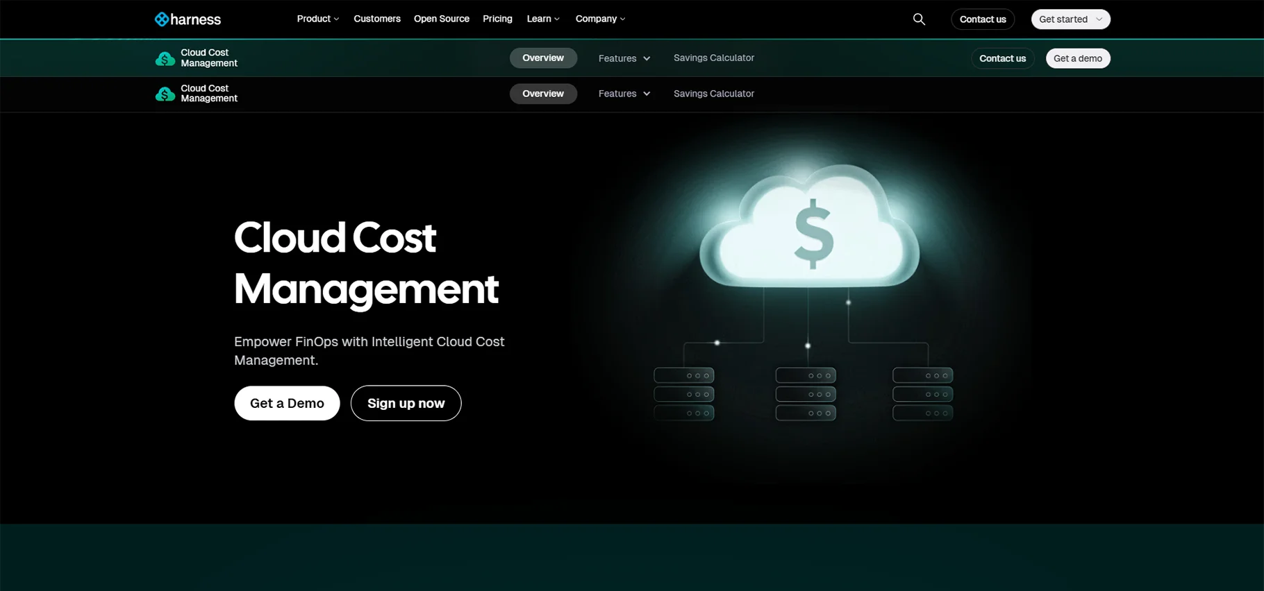Click the Empower FinOps tagline text
Image resolution: width=1264 pixels, height=591 pixels.
369,351
